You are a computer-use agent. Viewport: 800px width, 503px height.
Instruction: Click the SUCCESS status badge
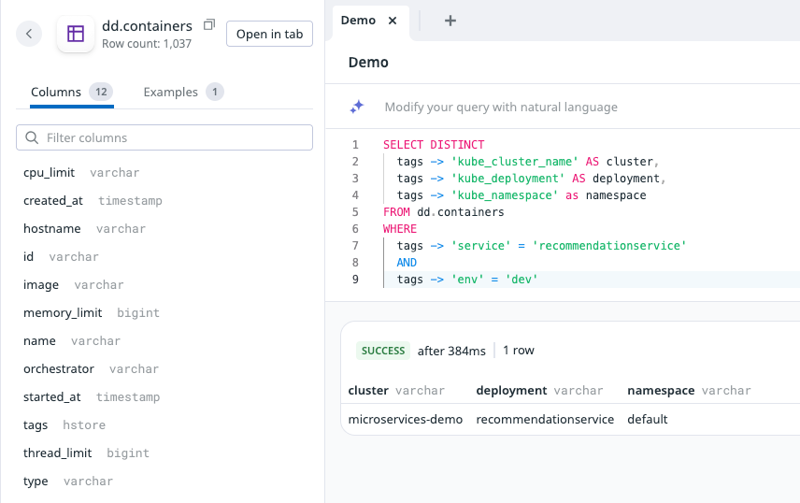(x=383, y=351)
